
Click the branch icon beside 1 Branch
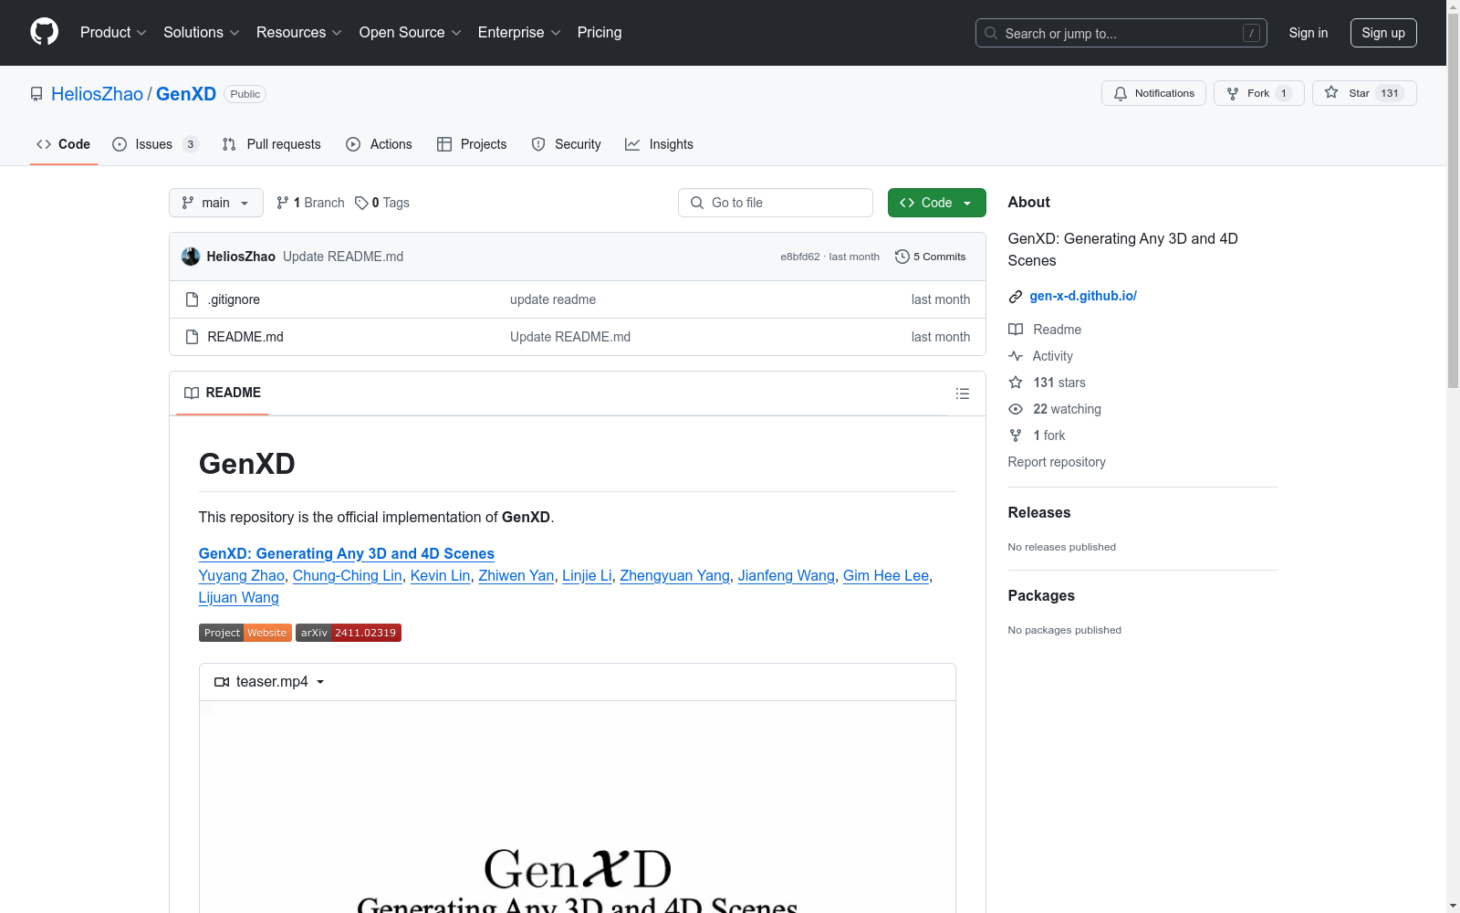pyautogui.click(x=283, y=203)
